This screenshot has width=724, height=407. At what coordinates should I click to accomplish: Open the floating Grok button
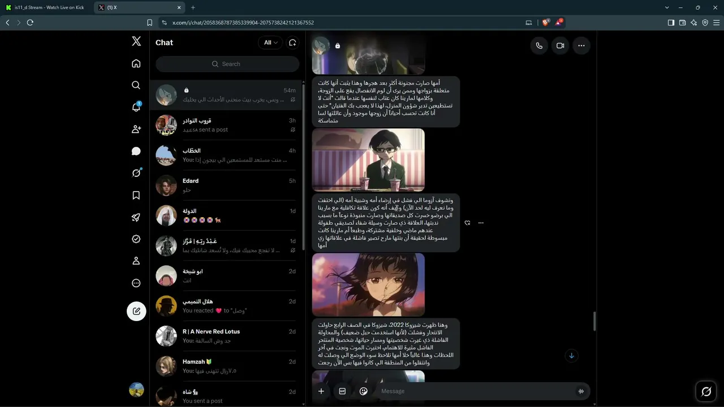click(706, 391)
